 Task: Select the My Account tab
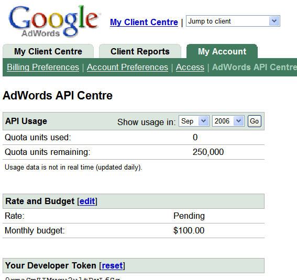(x=222, y=51)
